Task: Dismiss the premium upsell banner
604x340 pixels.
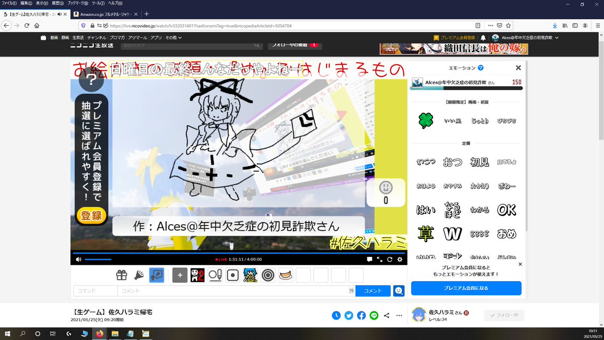Action: tap(520, 264)
